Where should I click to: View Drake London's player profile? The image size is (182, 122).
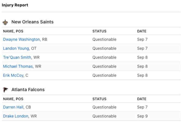(16, 116)
